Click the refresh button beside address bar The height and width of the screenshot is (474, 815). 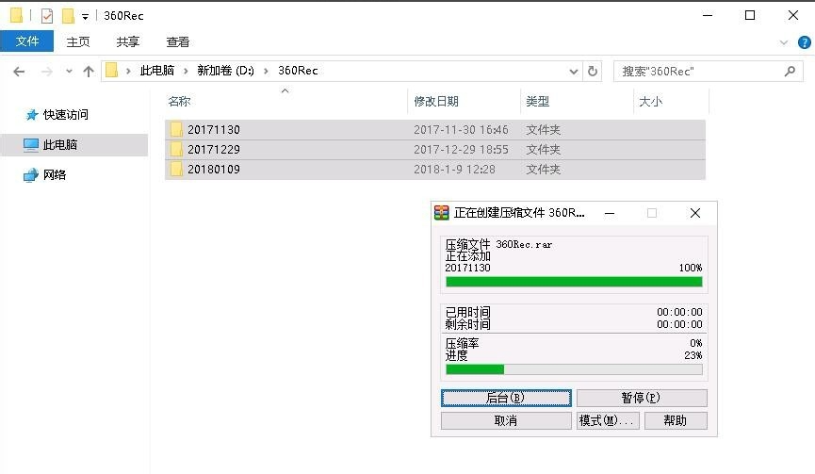[x=593, y=71]
